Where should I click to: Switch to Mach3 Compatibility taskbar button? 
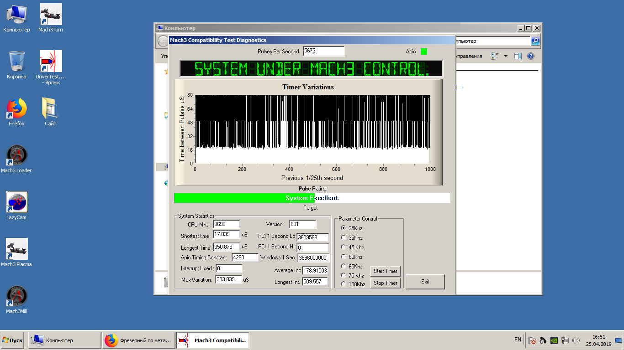(x=213, y=340)
